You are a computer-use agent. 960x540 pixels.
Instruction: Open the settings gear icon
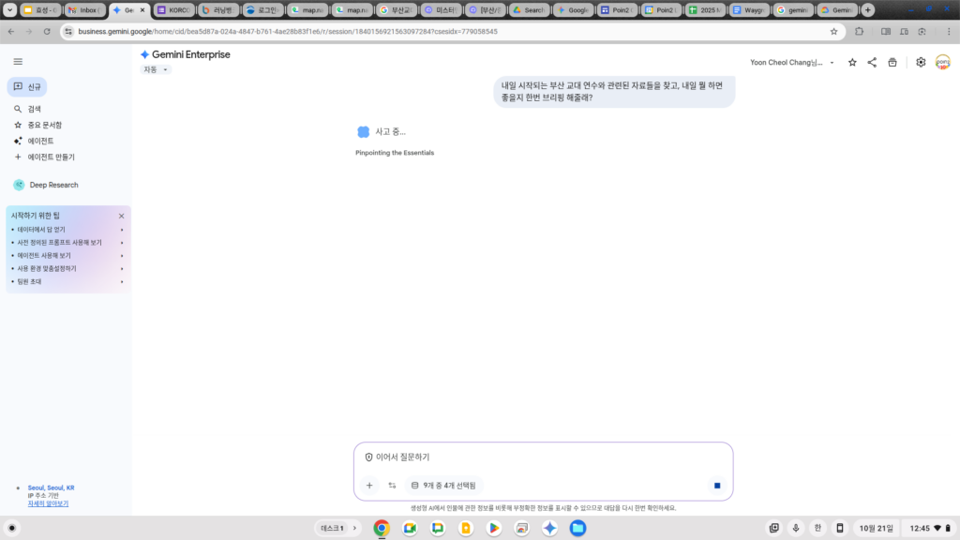[x=921, y=63]
